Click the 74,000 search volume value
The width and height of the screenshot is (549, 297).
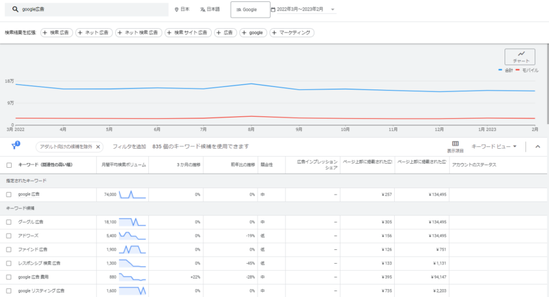coord(110,195)
